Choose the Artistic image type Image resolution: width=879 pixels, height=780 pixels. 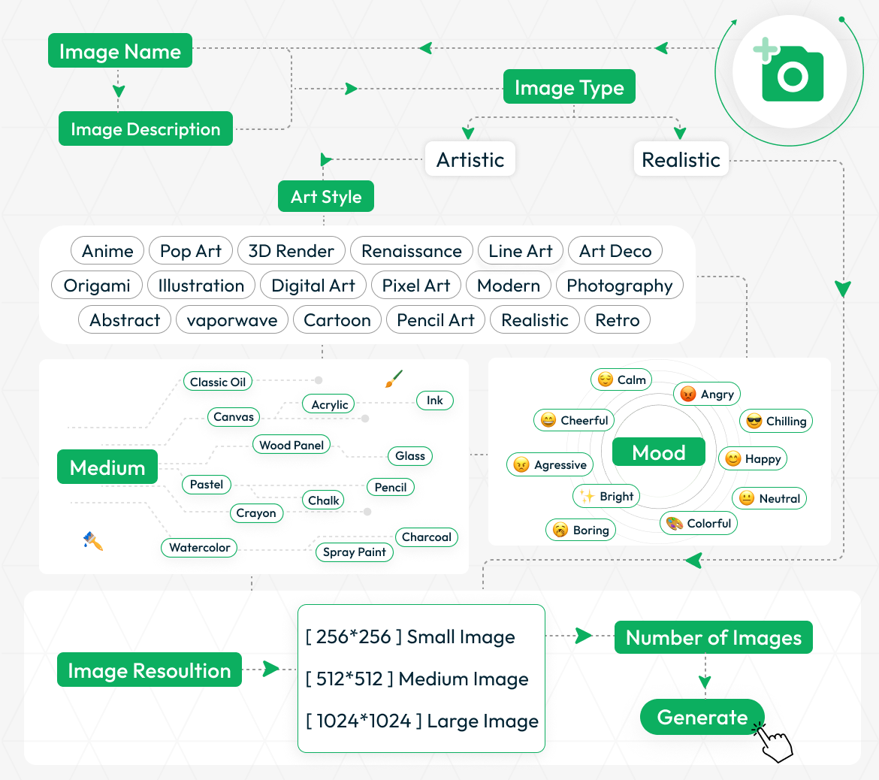click(470, 159)
